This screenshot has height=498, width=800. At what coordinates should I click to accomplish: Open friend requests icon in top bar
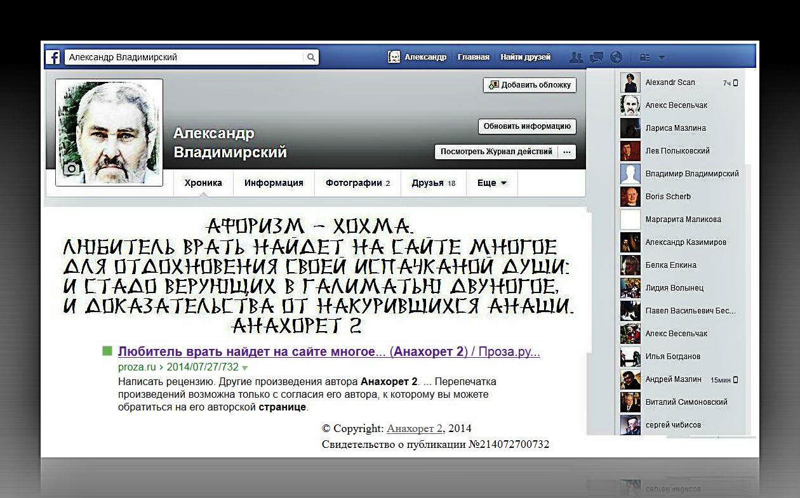(576, 57)
